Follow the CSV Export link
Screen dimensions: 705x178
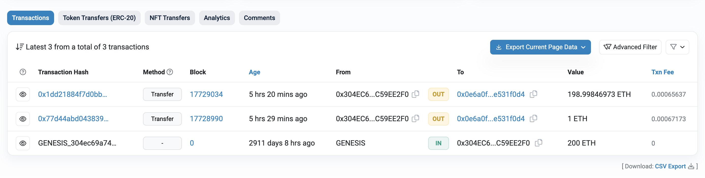670,166
